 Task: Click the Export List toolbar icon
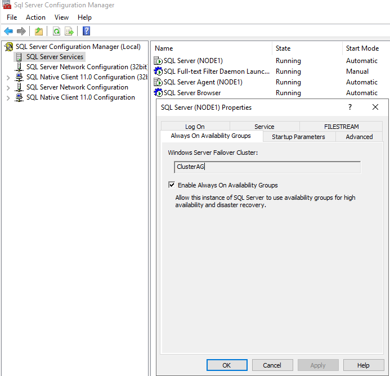coord(69,31)
